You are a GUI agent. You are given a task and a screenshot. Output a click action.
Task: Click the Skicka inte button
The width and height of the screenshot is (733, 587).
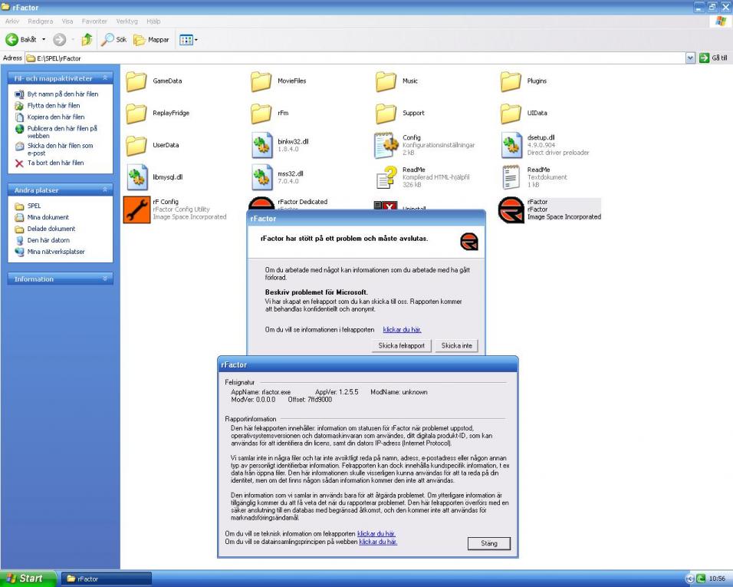[x=456, y=346]
